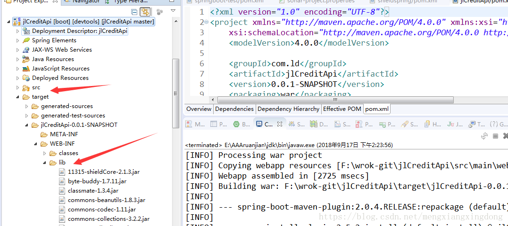Click the editor horizontal scrollbar thumb
This screenshot has height=226, width=508.
335,100
